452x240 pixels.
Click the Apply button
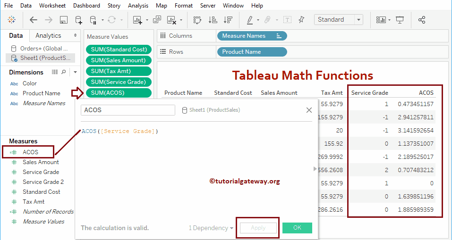click(258, 228)
